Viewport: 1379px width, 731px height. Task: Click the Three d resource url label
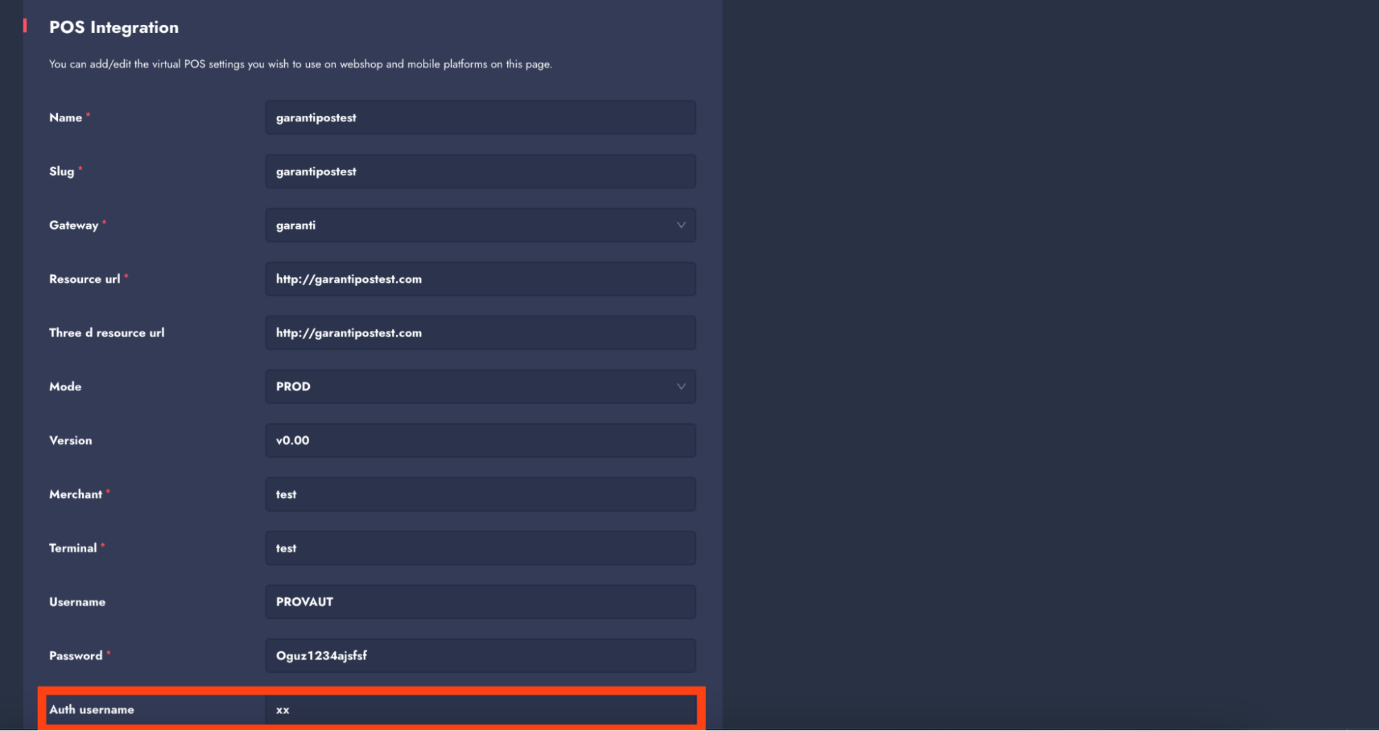coord(107,333)
